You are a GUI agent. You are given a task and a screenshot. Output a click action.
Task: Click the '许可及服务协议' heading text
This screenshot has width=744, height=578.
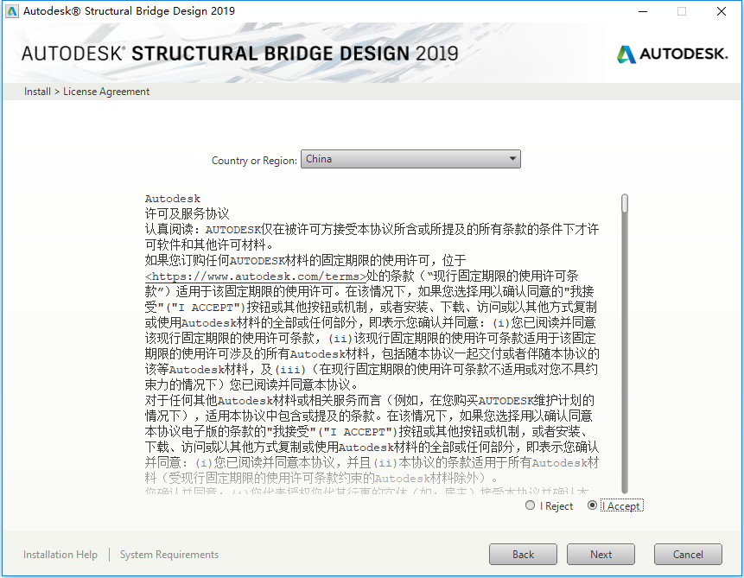point(187,214)
